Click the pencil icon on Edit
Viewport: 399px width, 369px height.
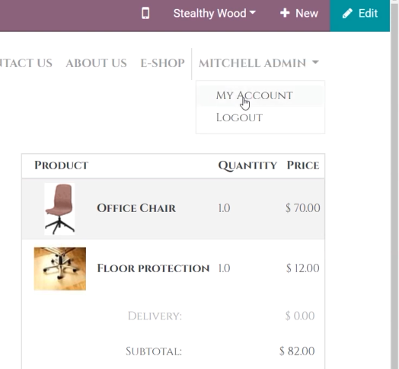(347, 13)
